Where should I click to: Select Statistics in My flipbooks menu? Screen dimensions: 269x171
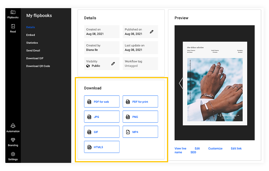click(32, 43)
